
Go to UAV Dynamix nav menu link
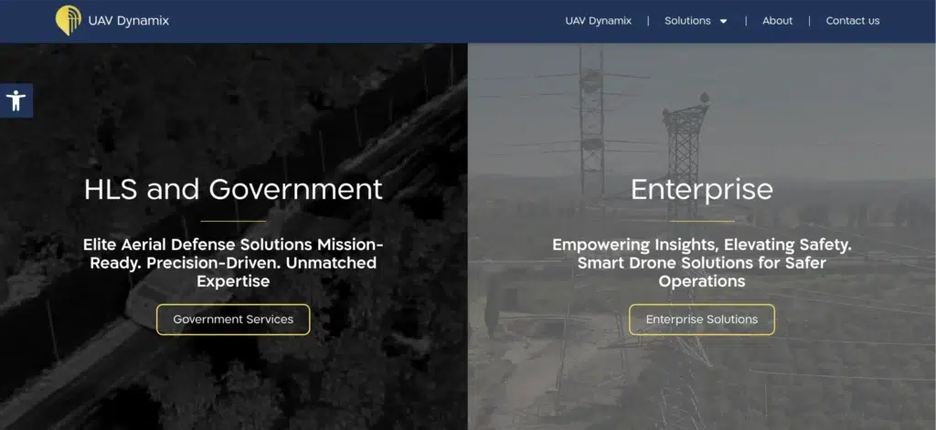point(598,21)
